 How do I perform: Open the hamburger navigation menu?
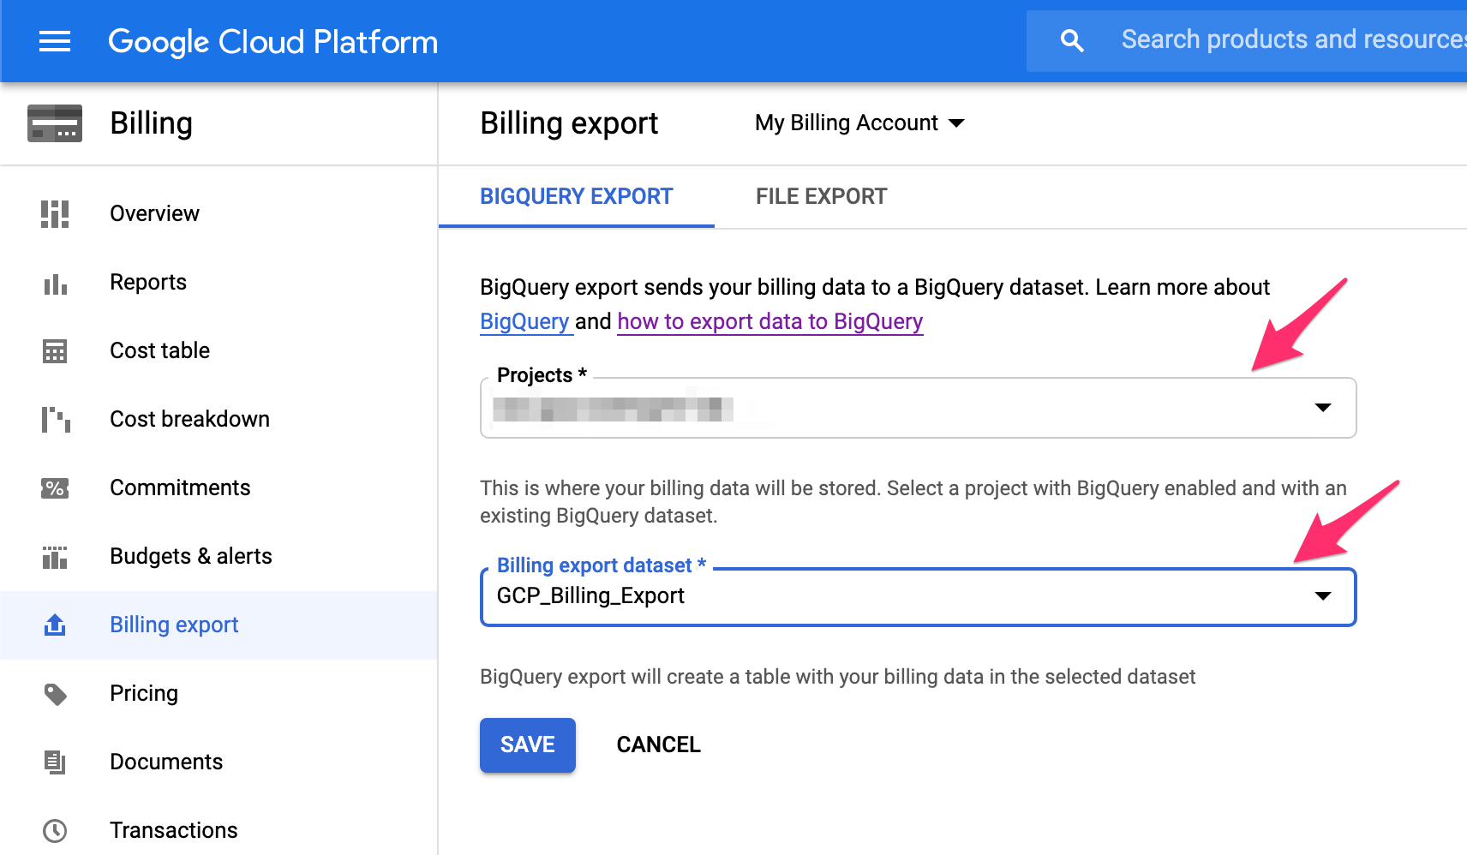[x=55, y=41]
